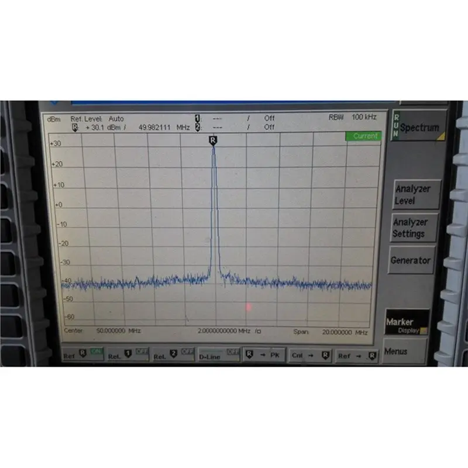Set reference to marker R (Ref → R)
468x468 pixels.
(357, 356)
